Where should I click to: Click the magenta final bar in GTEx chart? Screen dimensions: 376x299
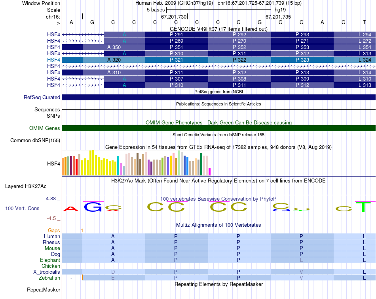210,172
